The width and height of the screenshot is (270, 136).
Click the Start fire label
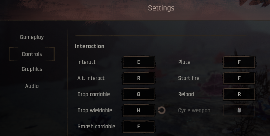coord(189,78)
